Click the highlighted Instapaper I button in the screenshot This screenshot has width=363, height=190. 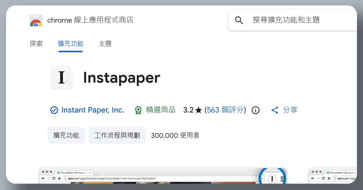(x=272, y=179)
